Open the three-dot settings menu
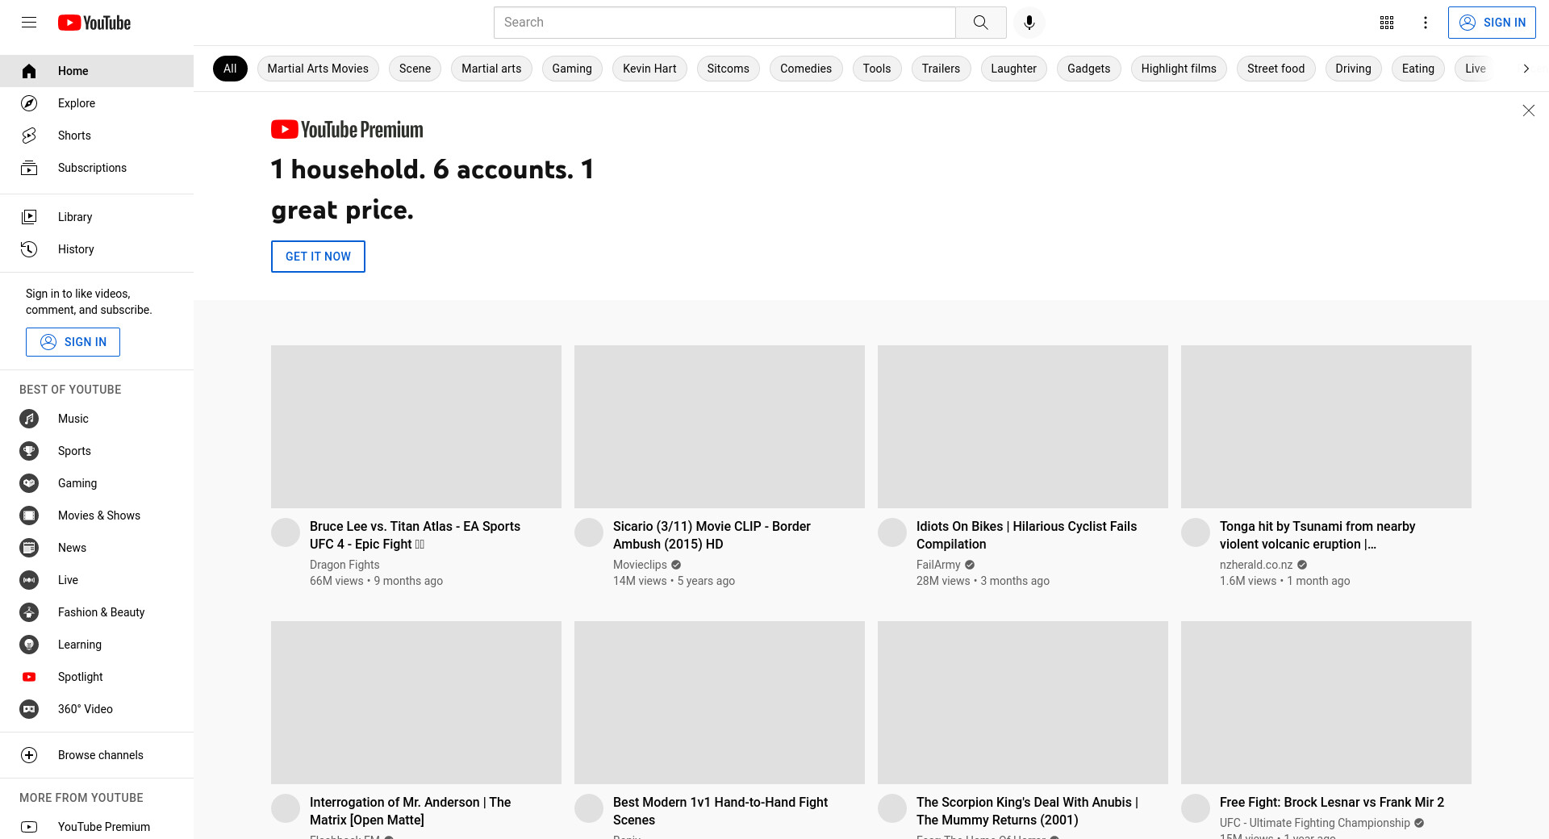This screenshot has height=839, width=1549. coord(1426,23)
